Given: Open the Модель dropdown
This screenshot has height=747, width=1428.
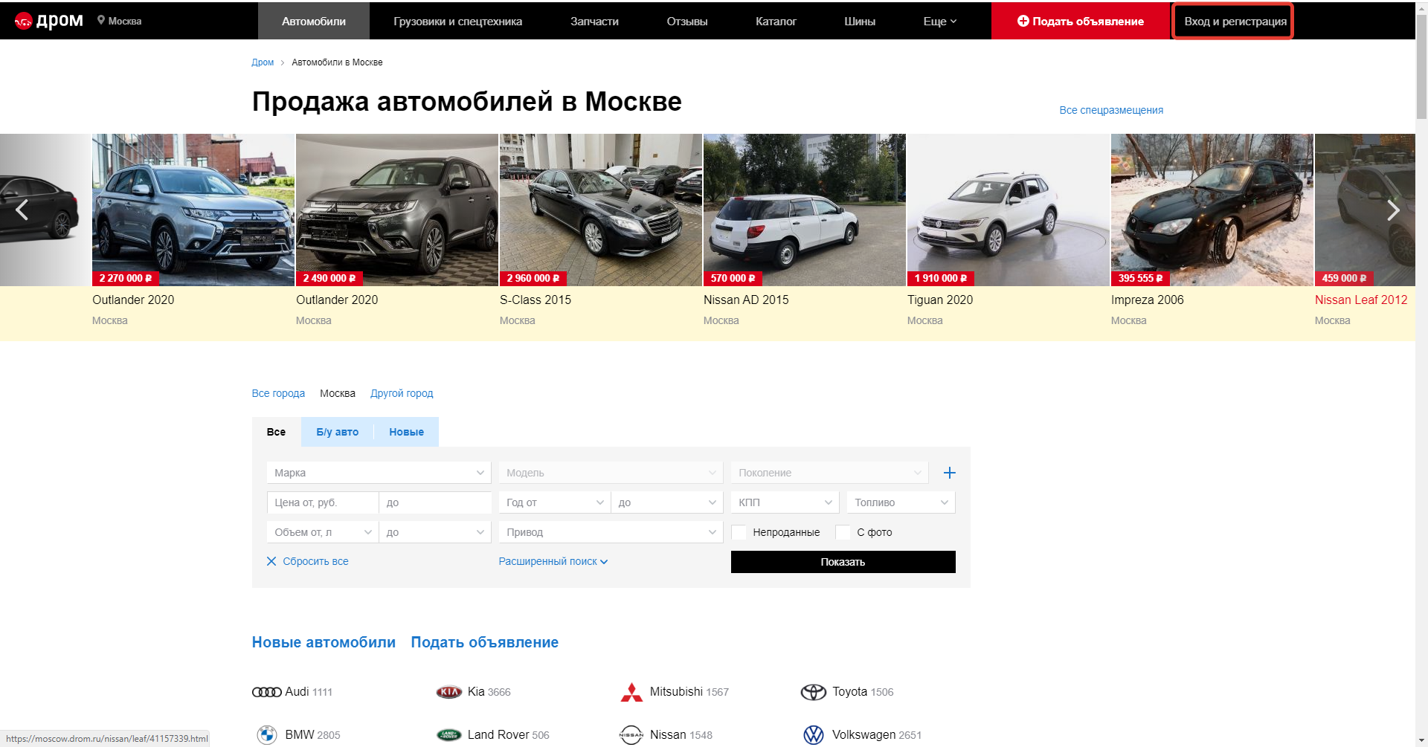Looking at the screenshot, I should click(x=611, y=473).
